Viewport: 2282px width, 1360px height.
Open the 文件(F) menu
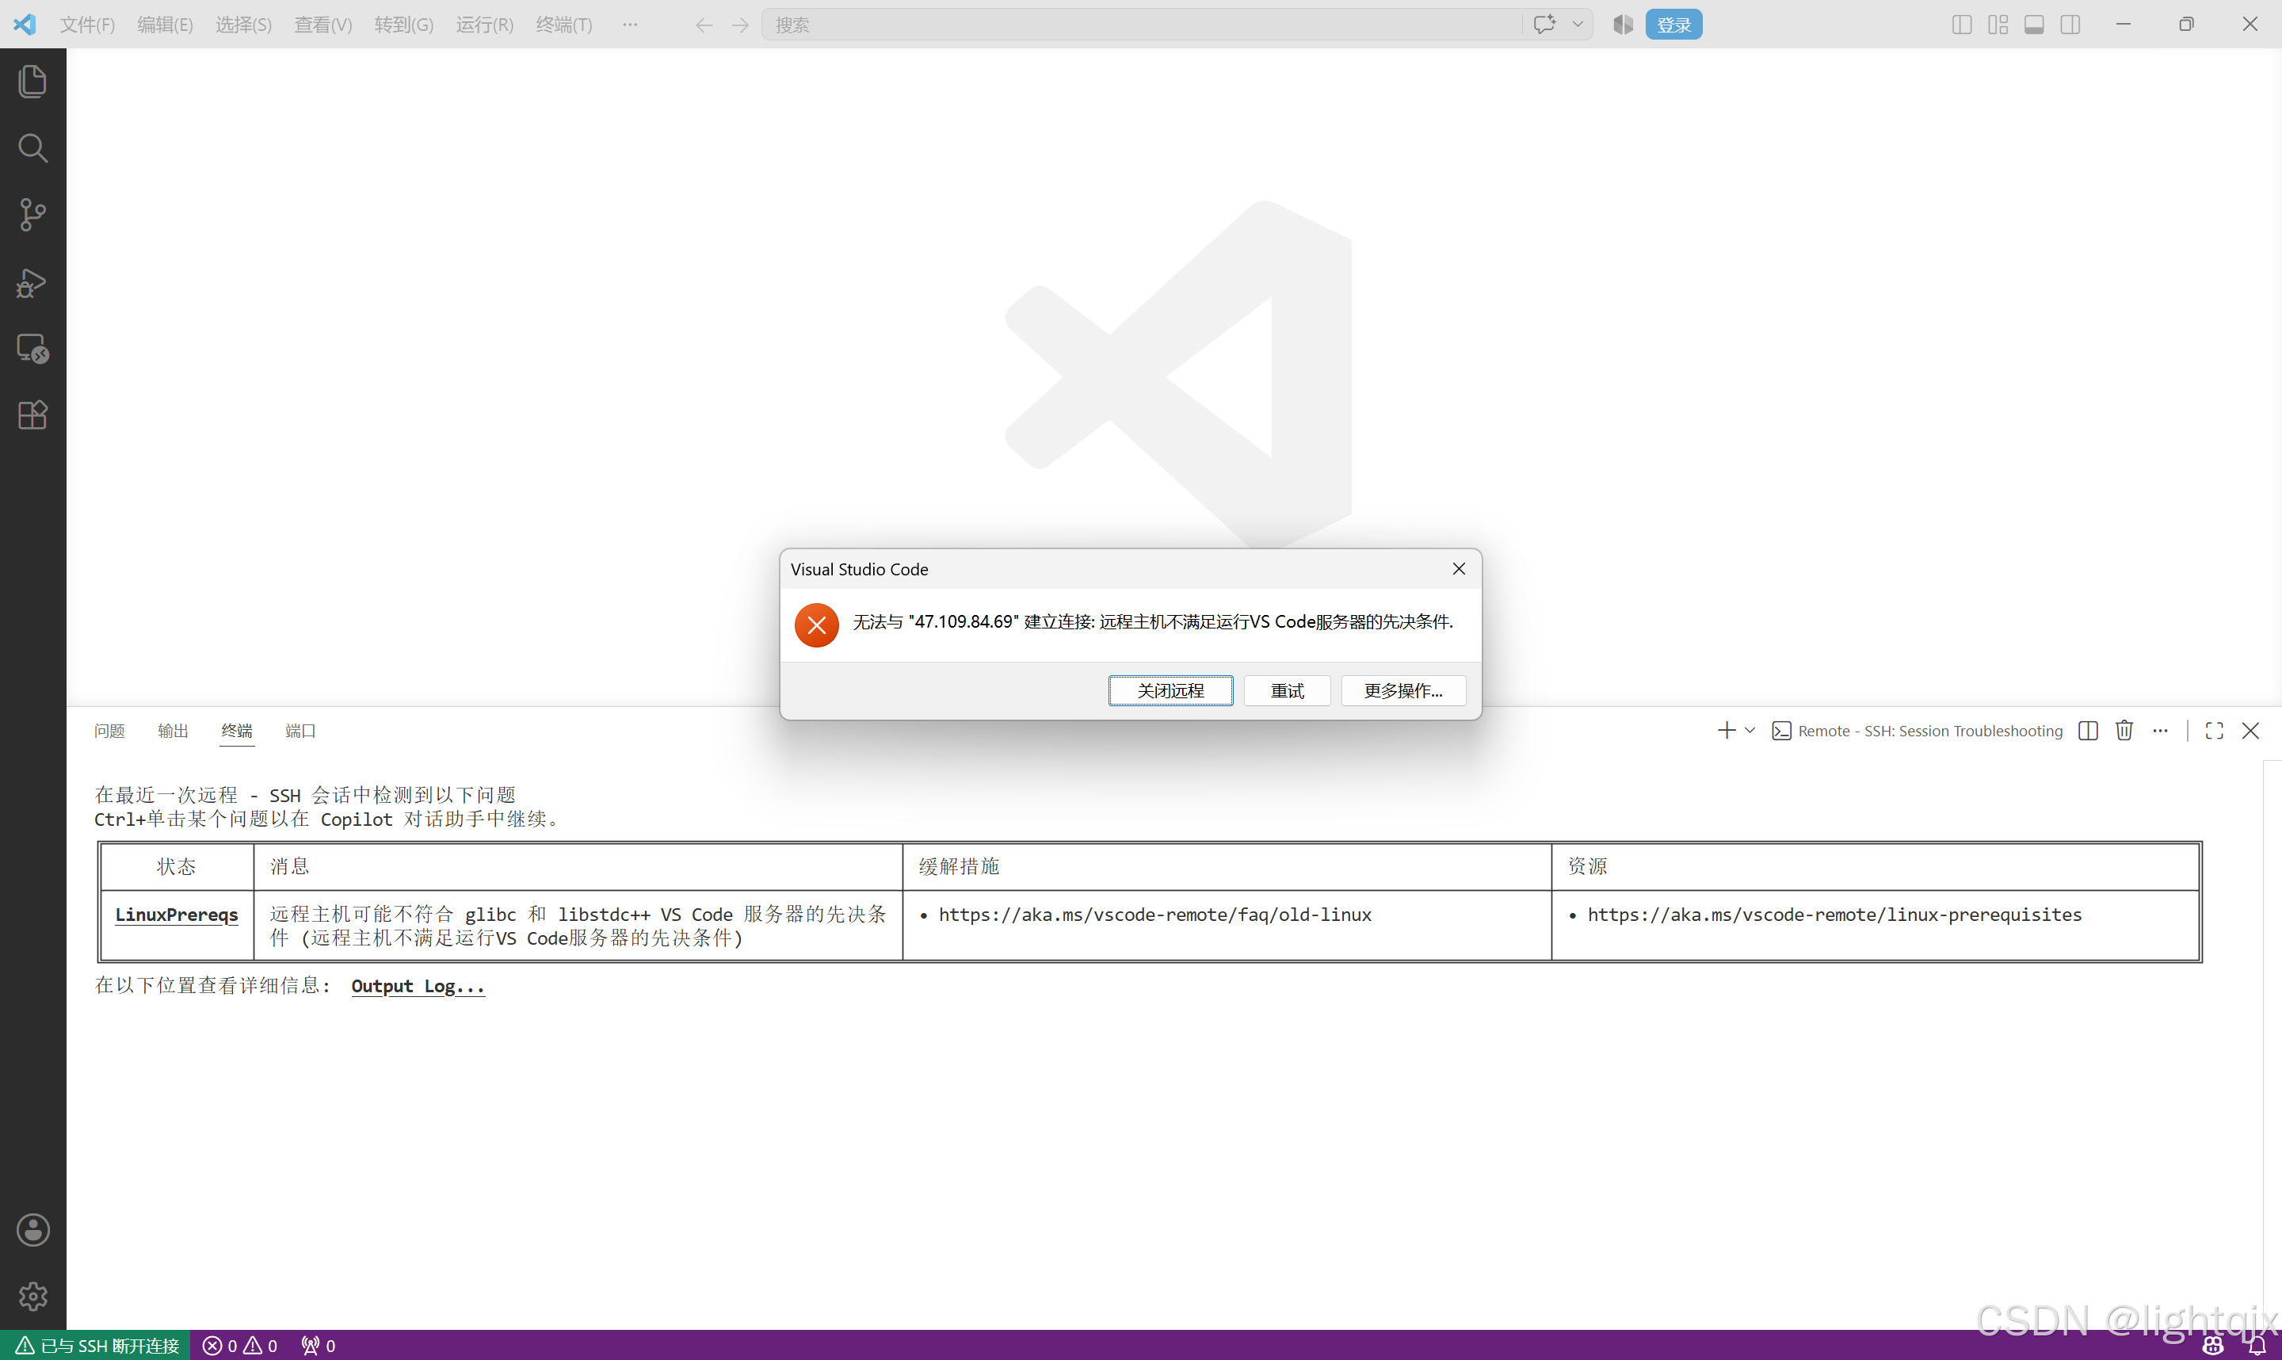pos(88,25)
